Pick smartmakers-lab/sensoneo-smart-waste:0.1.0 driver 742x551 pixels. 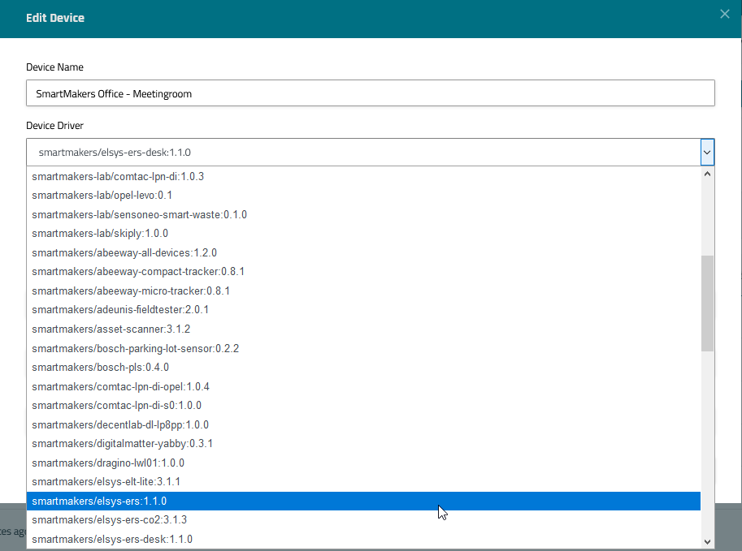point(139,215)
